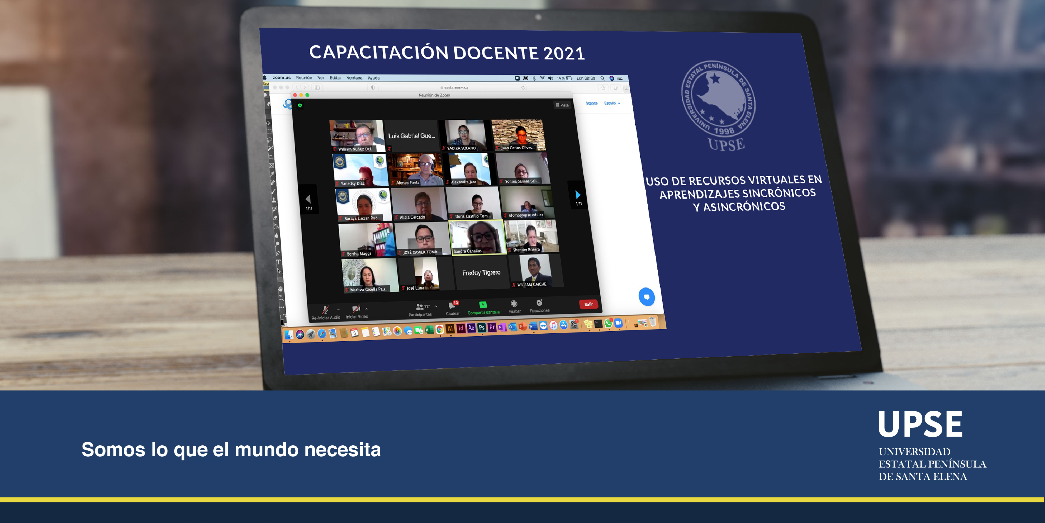Open the Vista layout menu

click(x=562, y=105)
